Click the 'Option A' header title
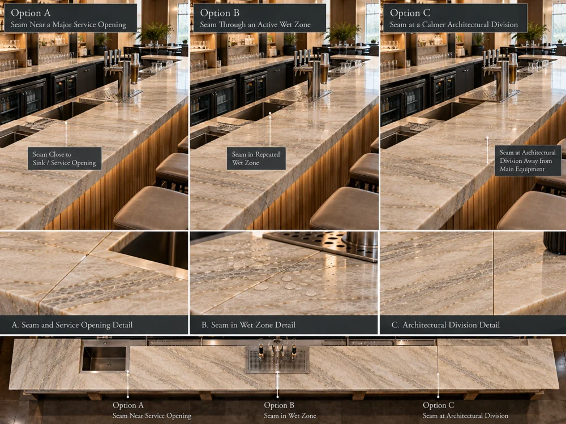Image resolution: width=566 pixels, height=424 pixels. tap(31, 13)
